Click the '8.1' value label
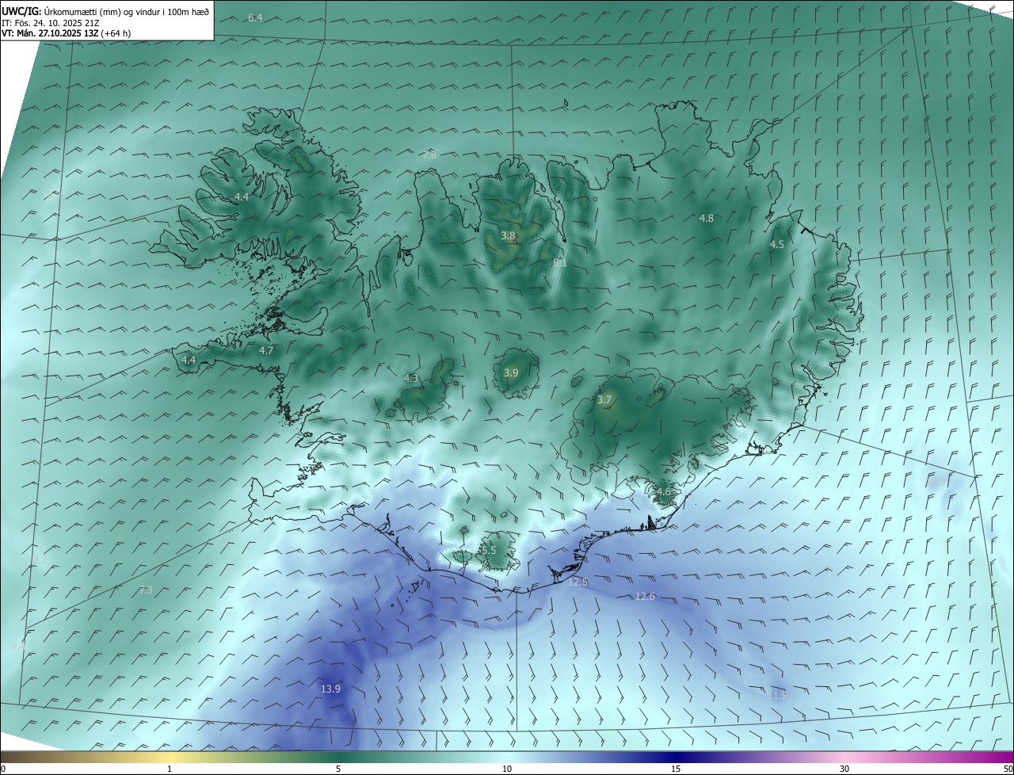The width and height of the screenshot is (1014, 775). [560, 262]
